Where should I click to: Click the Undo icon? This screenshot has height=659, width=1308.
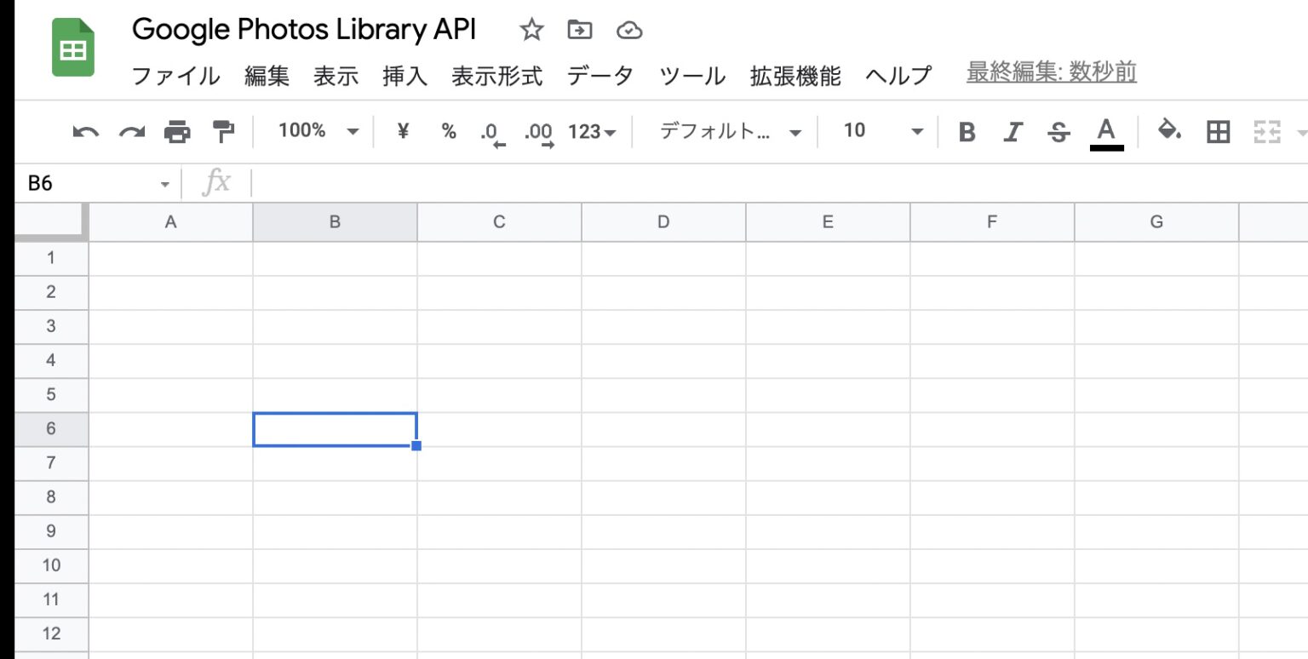coord(84,131)
